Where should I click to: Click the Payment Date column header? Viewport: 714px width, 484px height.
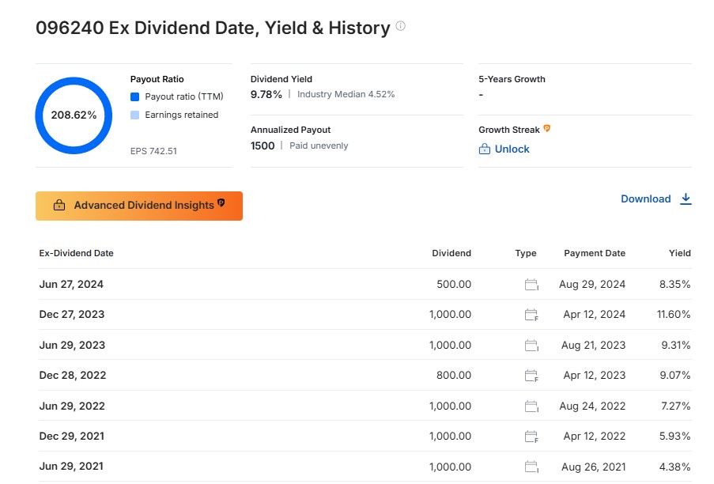[x=595, y=253]
